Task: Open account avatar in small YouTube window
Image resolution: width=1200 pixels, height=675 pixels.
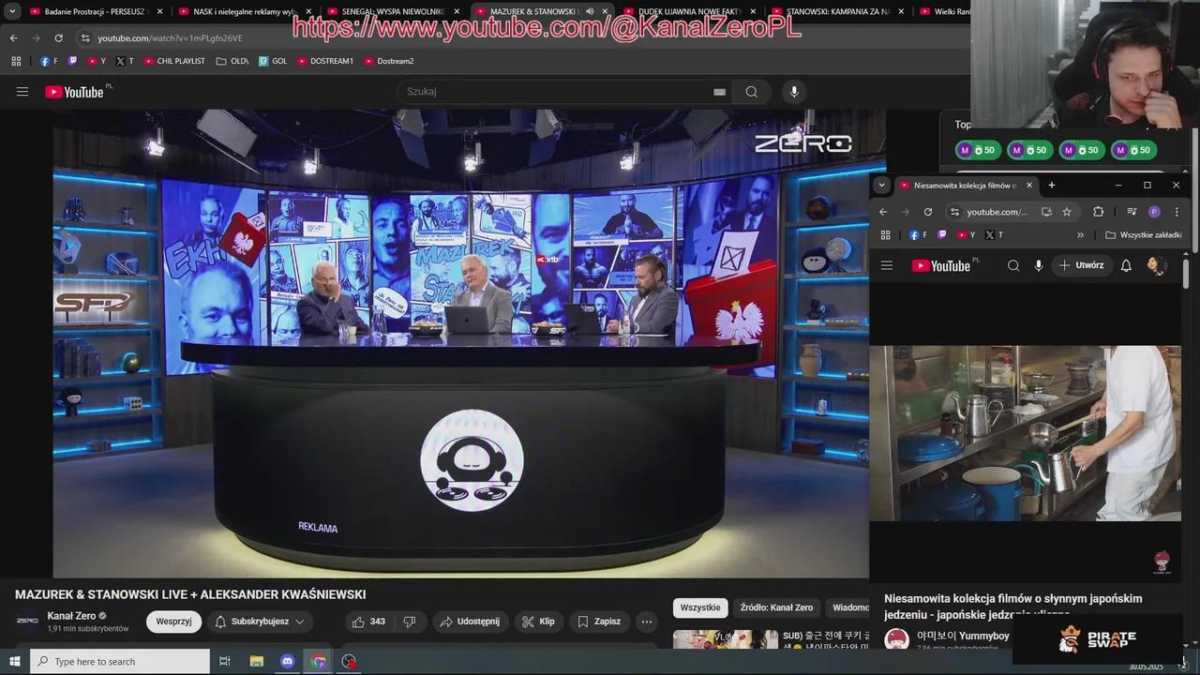Action: 1156,265
